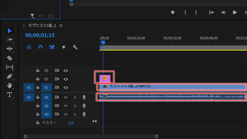
Task: Click the master volume 0.0 value
Action: click(71, 123)
